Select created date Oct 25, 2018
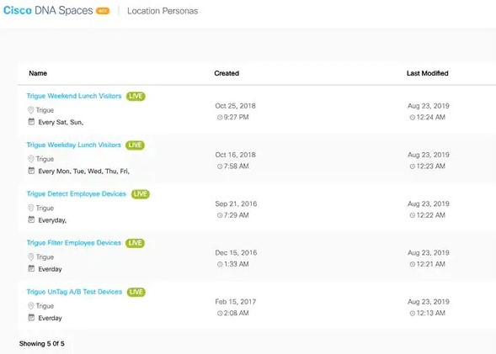Image resolution: width=496 pixels, height=354 pixels. pyautogui.click(x=235, y=106)
